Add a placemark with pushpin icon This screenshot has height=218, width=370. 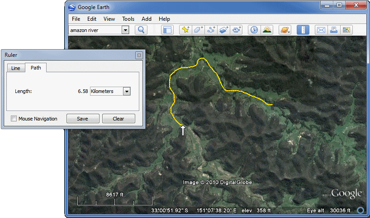(x=185, y=30)
